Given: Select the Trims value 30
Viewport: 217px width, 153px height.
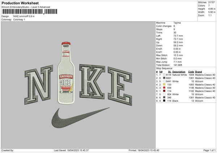Looking at the screenshot, I should [175, 32].
